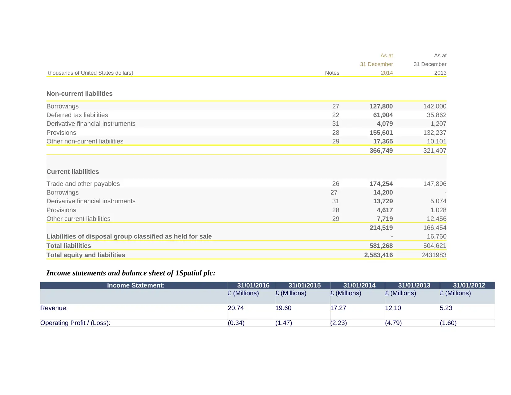Select the value 2431983
This screenshot has width=511, height=395.
click(x=434, y=255)
